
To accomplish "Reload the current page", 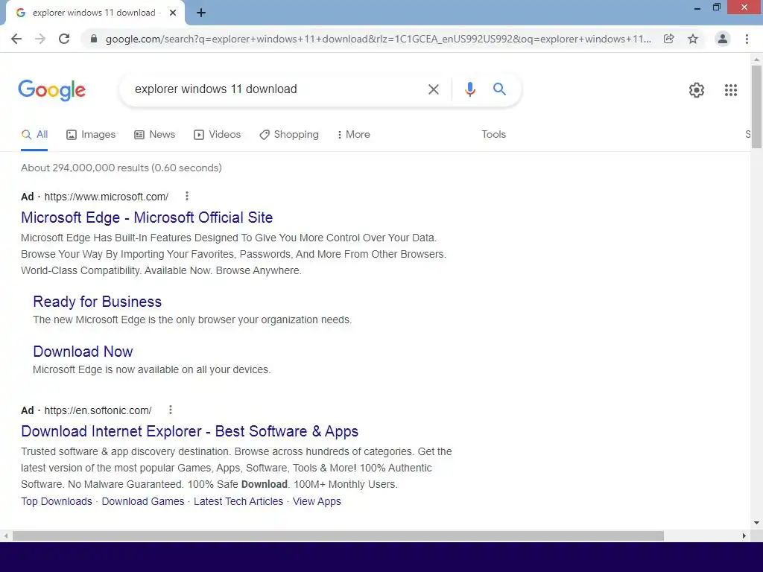I will click(x=64, y=39).
